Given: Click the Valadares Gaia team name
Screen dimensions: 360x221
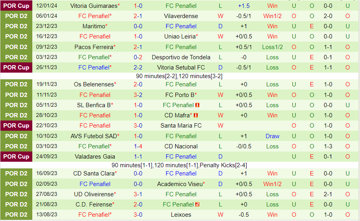Looking at the screenshot, I should click(95, 157).
